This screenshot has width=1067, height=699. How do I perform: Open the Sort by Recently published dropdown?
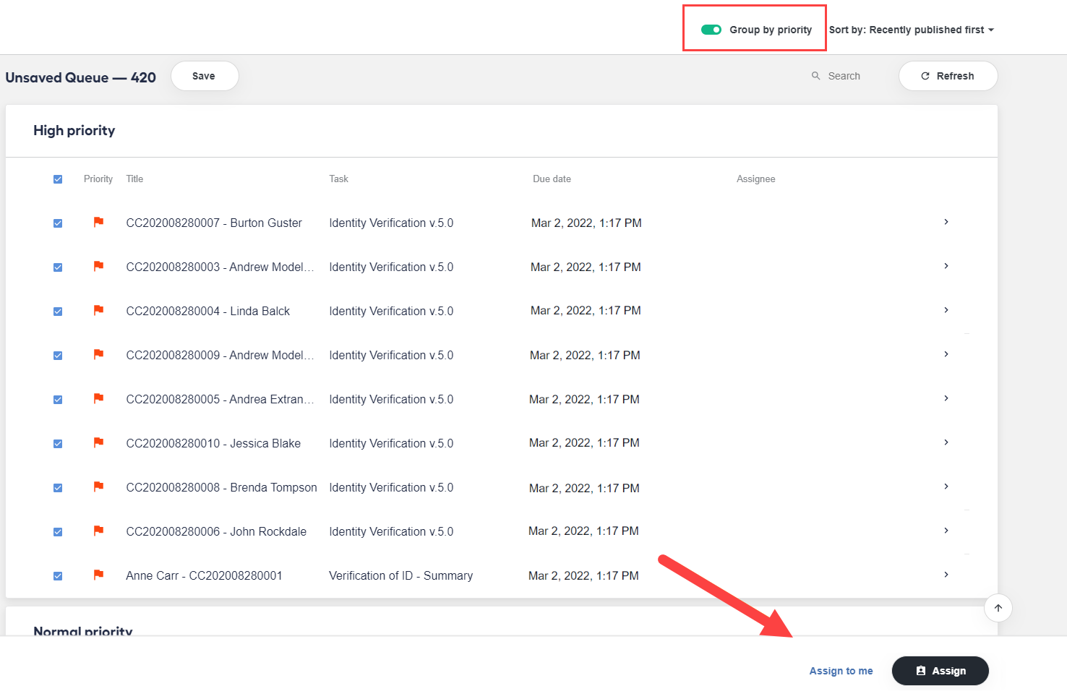912,30
